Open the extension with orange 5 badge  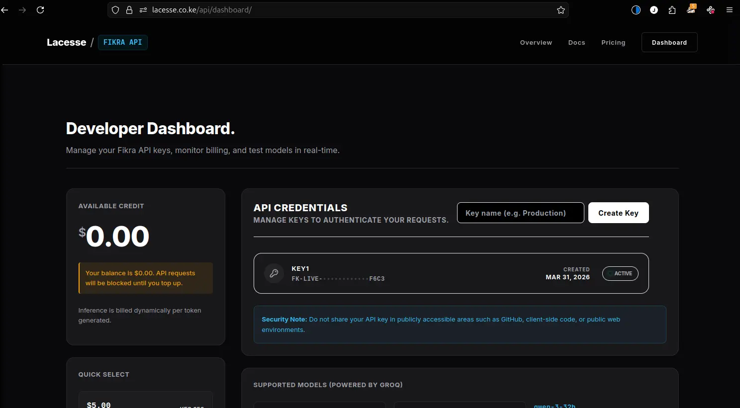coord(691,9)
